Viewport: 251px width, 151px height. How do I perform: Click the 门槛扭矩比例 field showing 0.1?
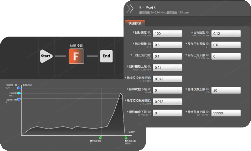167,56
